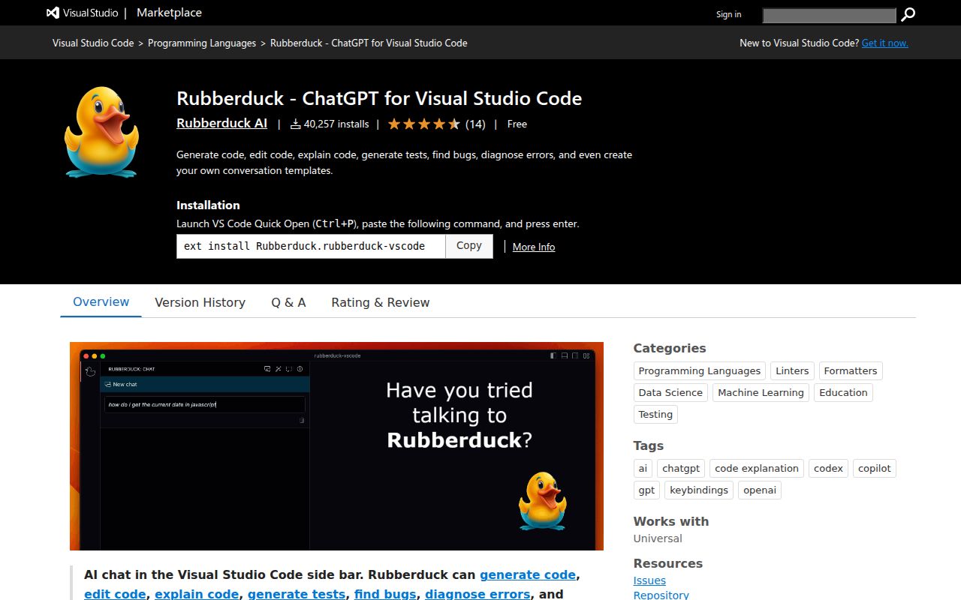Follow the find bugs link
The width and height of the screenshot is (961, 600).
pyautogui.click(x=385, y=594)
